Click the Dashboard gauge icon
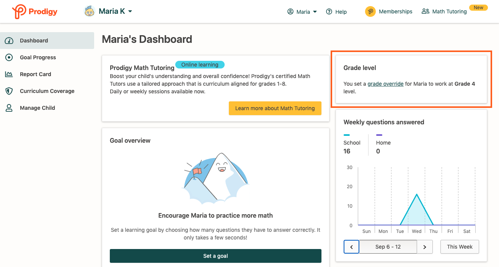The image size is (499, 267). click(9, 41)
